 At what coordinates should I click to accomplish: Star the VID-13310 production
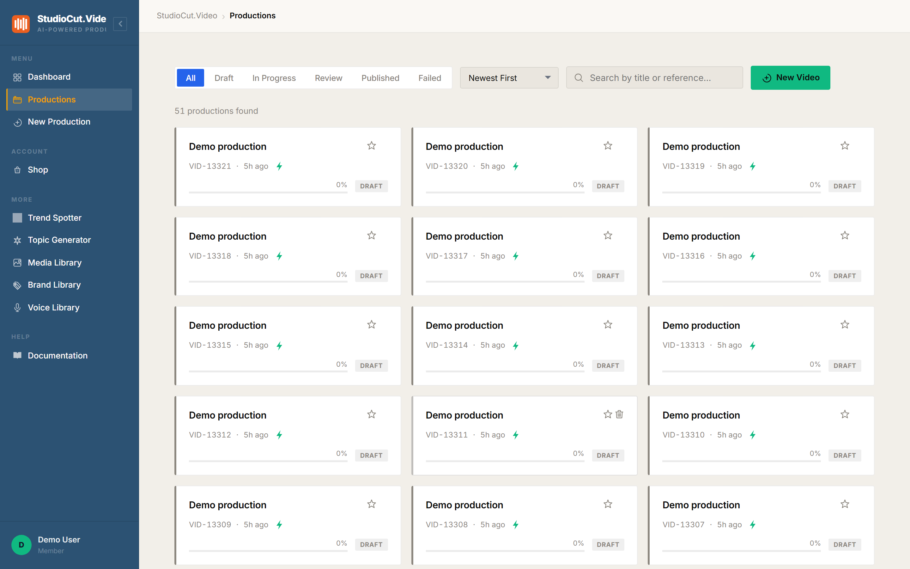[x=845, y=414]
